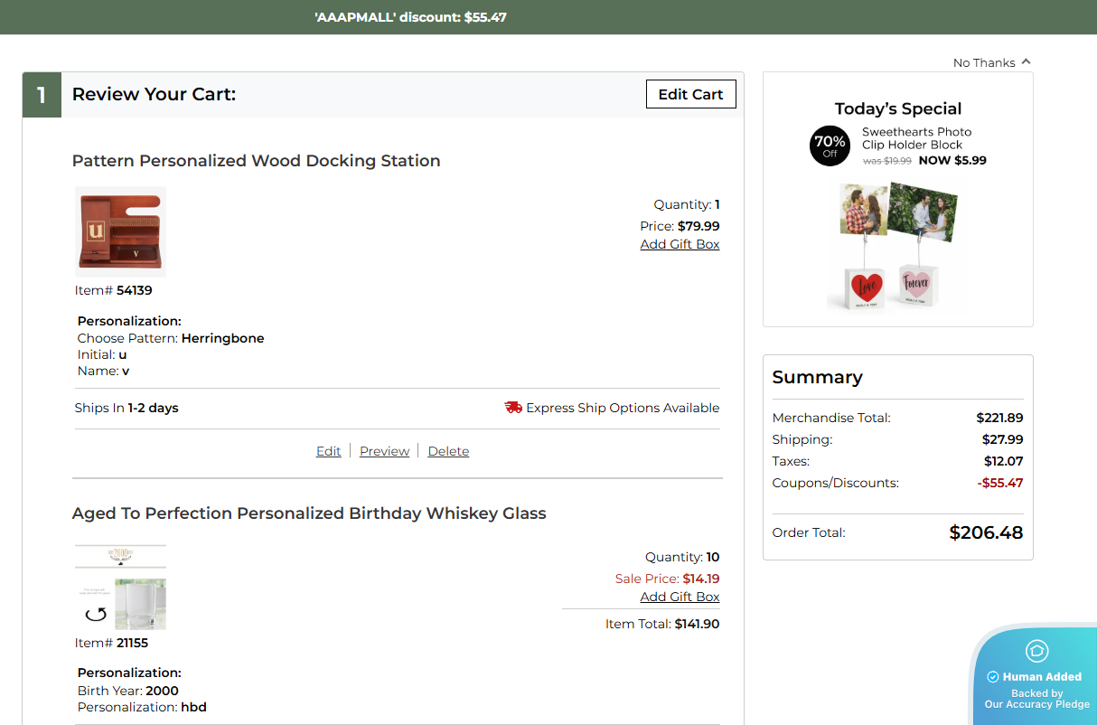Image resolution: width=1097 pixels, height=725 pixels.
Task: Delete the docking station from cart
Action: [x=448, y=451]
